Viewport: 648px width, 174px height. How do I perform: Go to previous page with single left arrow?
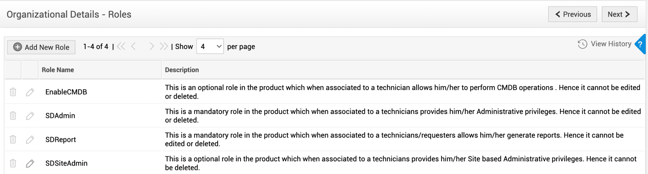click(x=133, y=47)
